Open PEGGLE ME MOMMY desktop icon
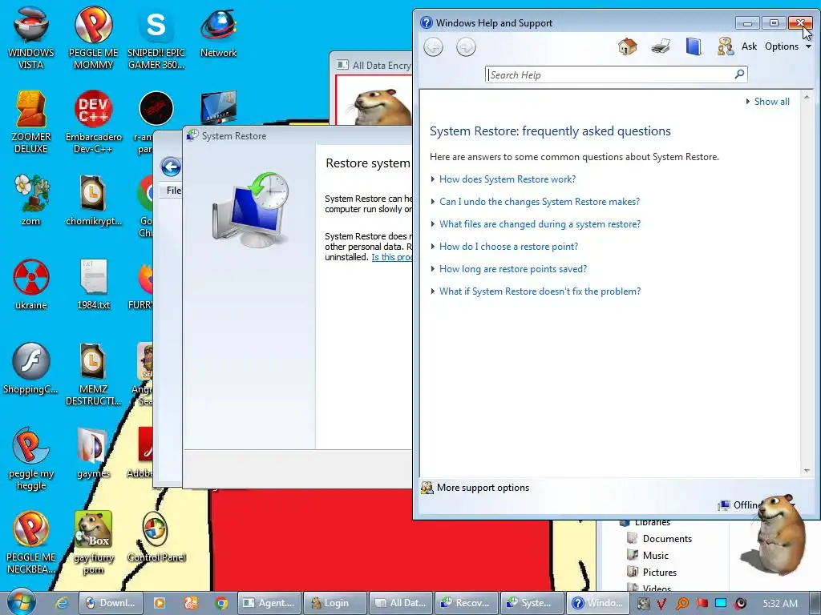Viewport: 821px width, 615px height. (93, 38)
